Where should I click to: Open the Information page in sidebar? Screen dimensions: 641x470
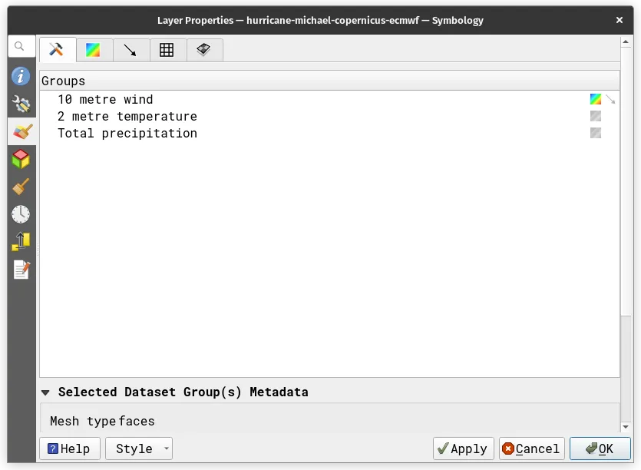(x=21, y=77)
